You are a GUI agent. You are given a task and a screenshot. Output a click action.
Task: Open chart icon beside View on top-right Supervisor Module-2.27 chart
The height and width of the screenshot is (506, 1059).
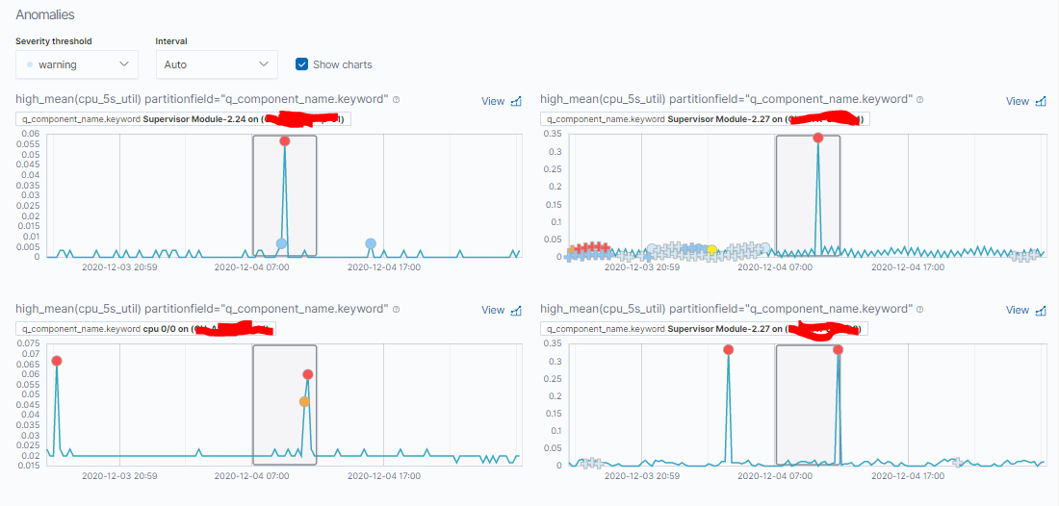coord(1042,101)
